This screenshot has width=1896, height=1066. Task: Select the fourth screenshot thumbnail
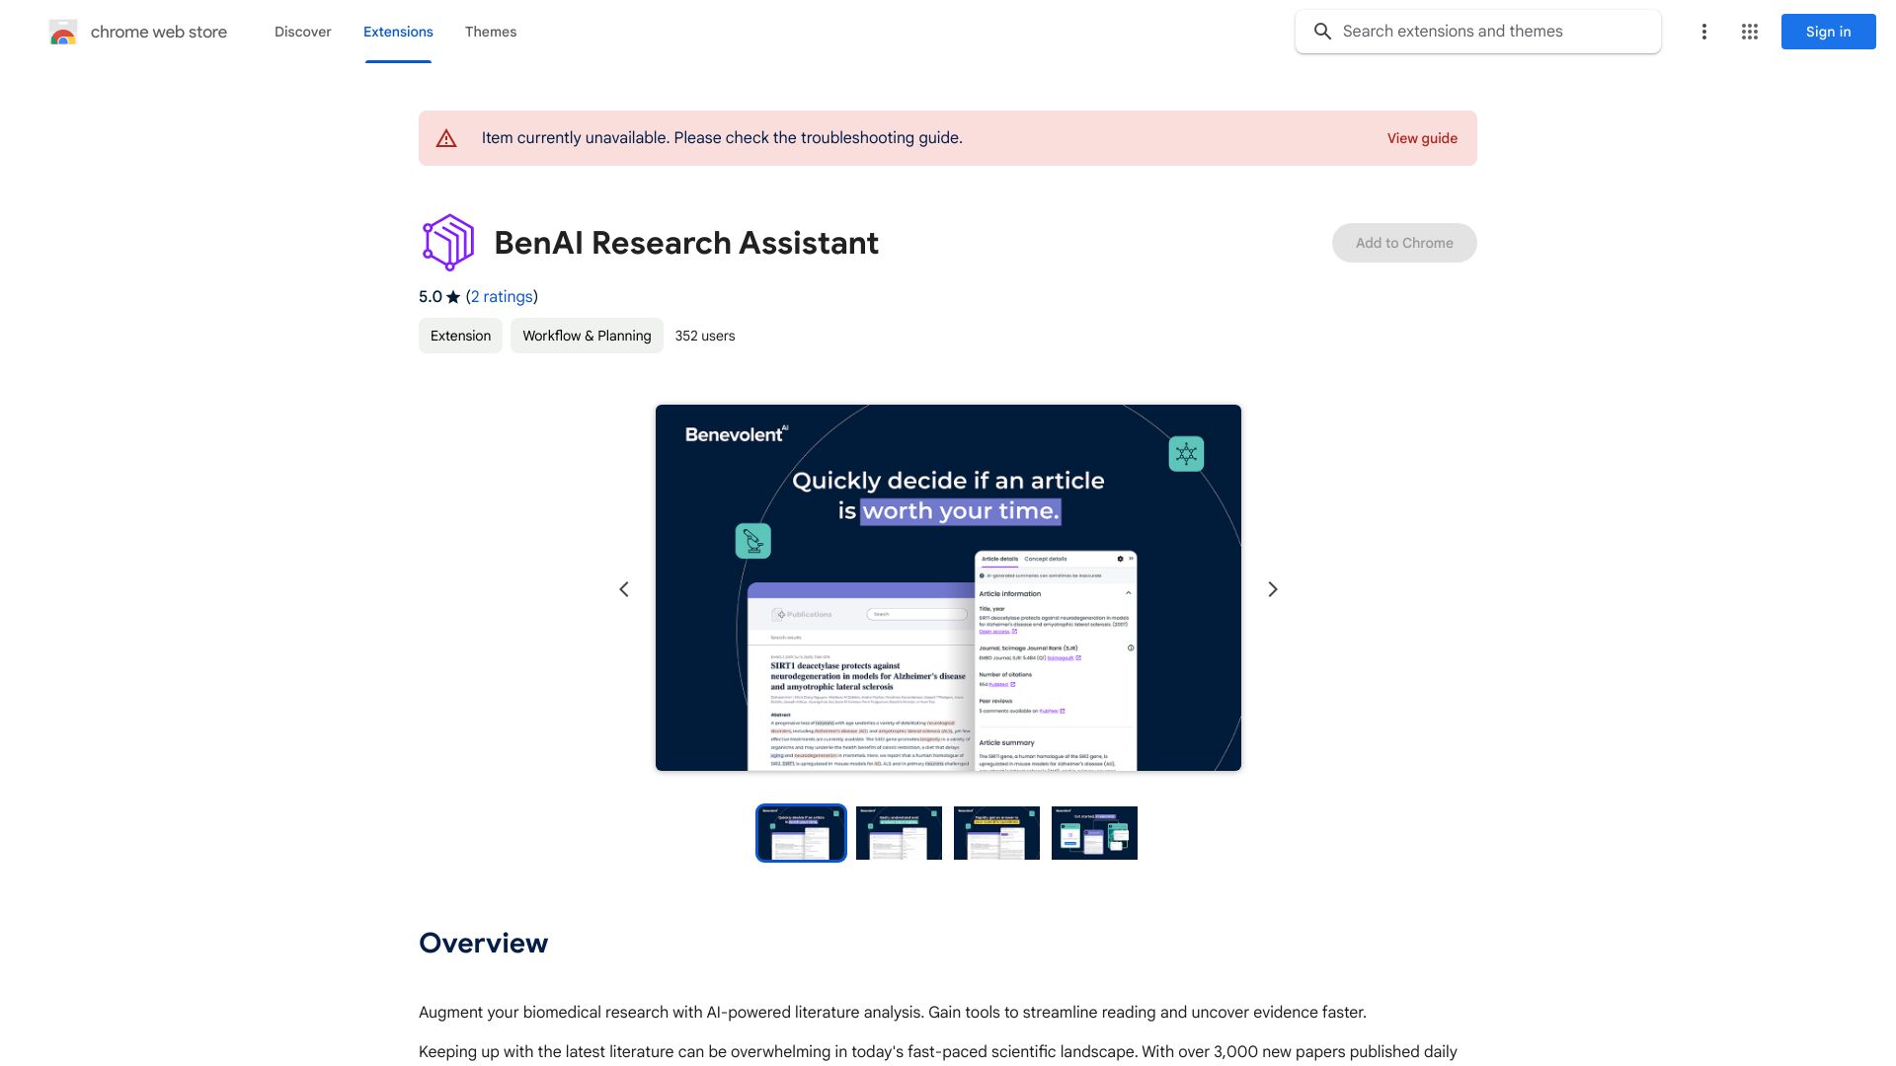[x=1094, y=833]
